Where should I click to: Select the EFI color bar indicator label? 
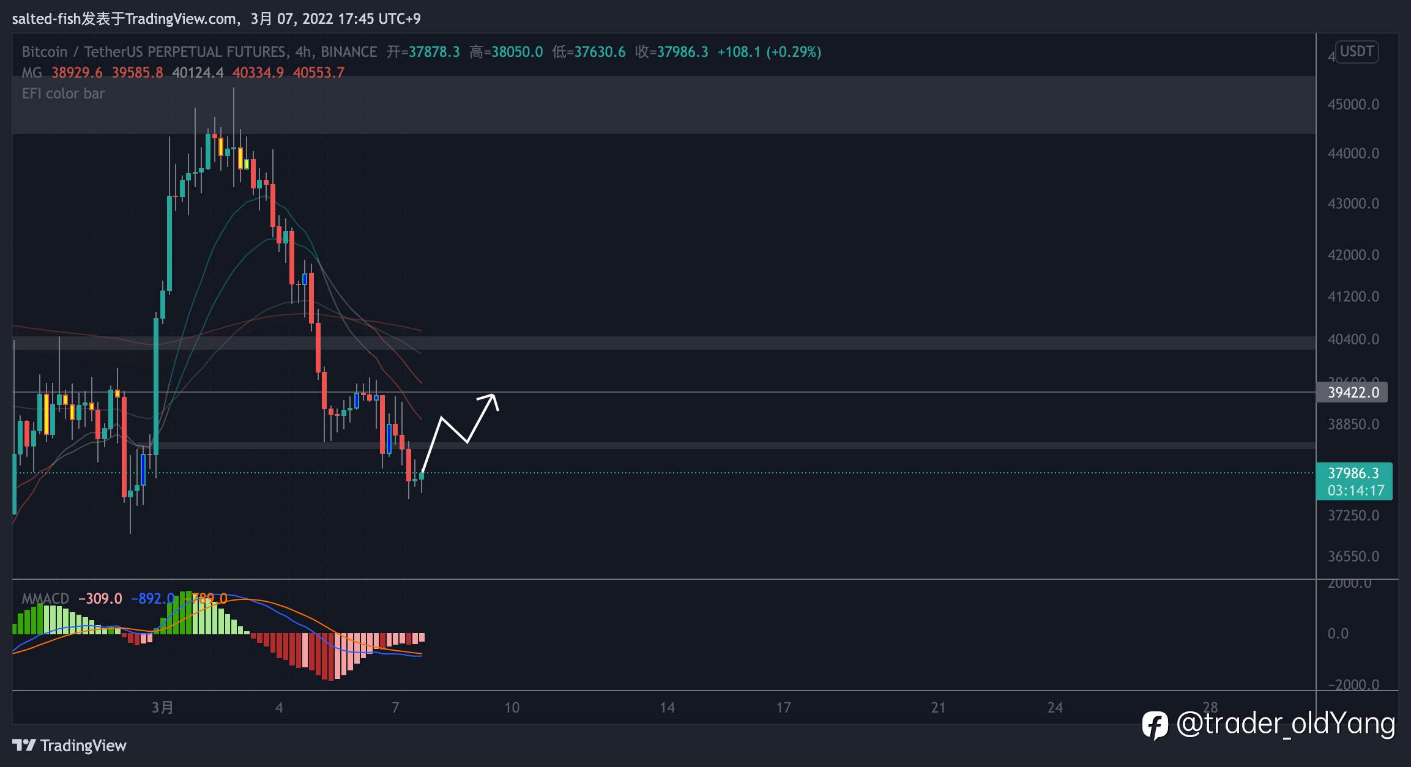tap(63, 94)
